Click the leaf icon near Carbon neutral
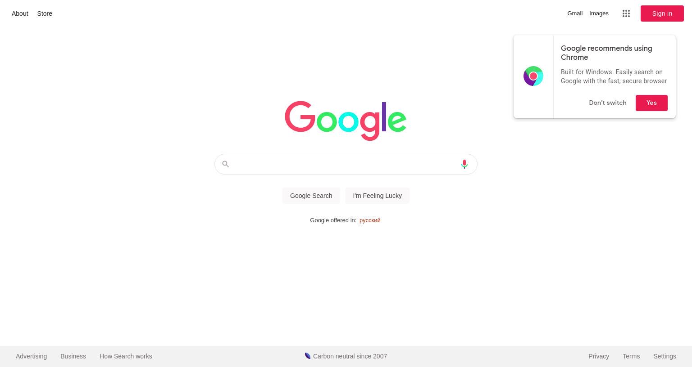 point(308,356)
